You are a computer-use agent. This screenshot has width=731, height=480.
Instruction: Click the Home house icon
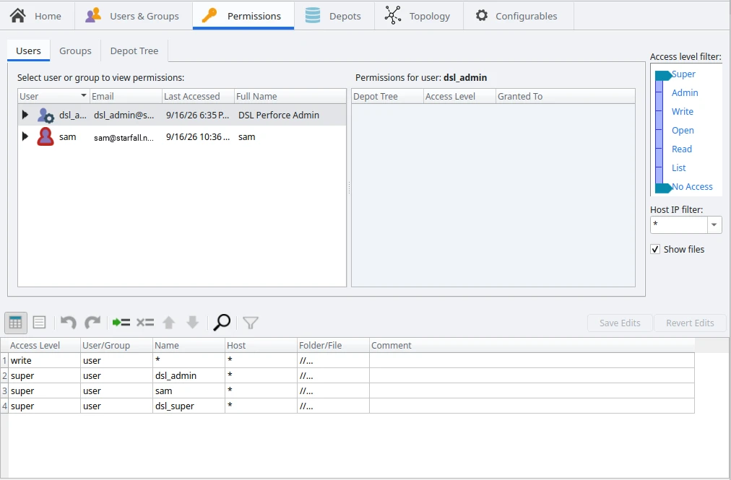tap(18, 15)
